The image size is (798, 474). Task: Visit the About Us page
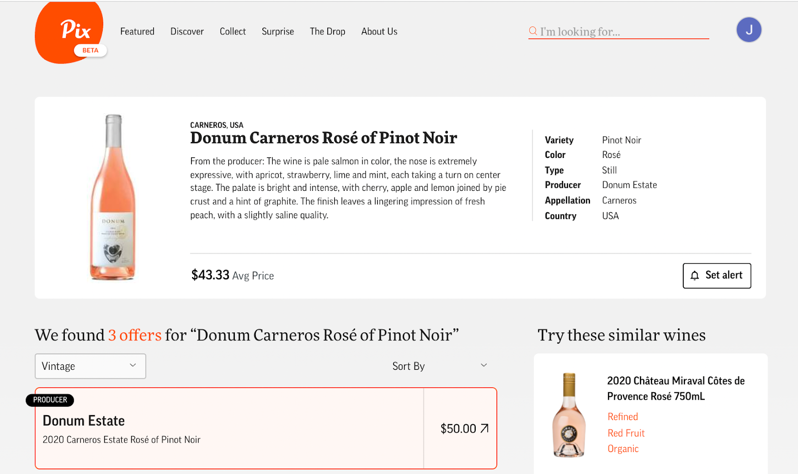379,31
